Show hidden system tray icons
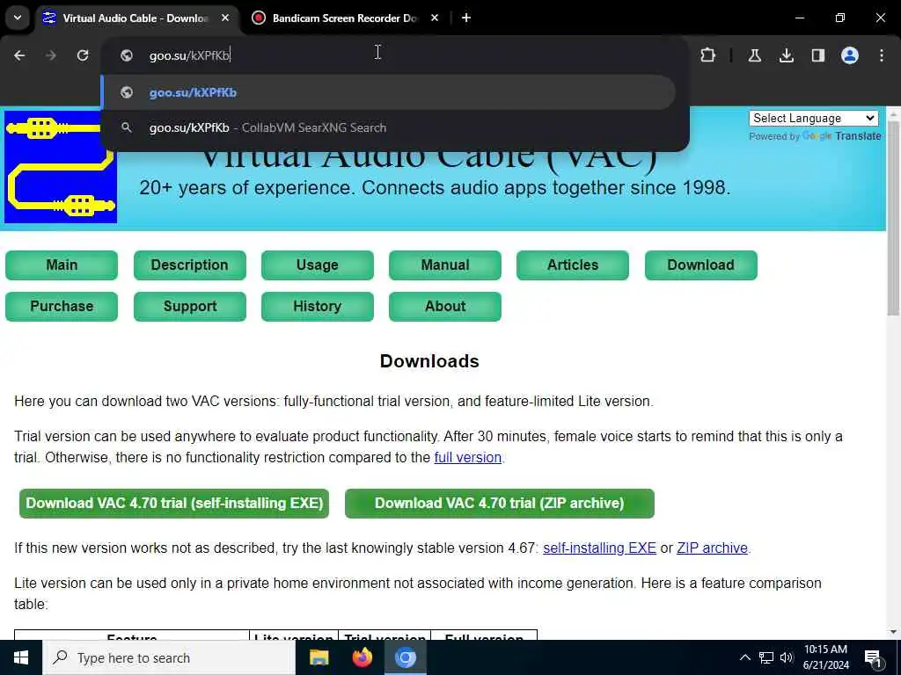Screen dimensions: 901x675 tap(744, 657)
